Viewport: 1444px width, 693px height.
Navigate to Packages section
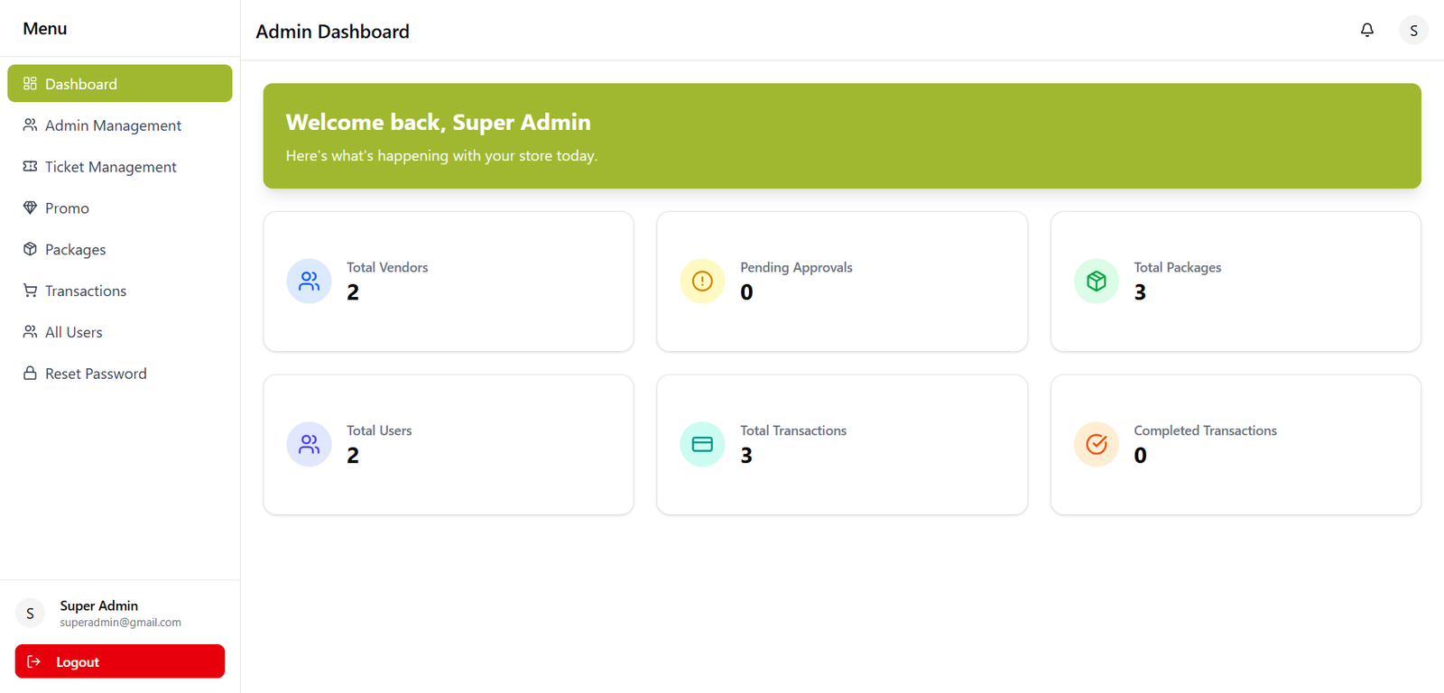click(75, 250)
